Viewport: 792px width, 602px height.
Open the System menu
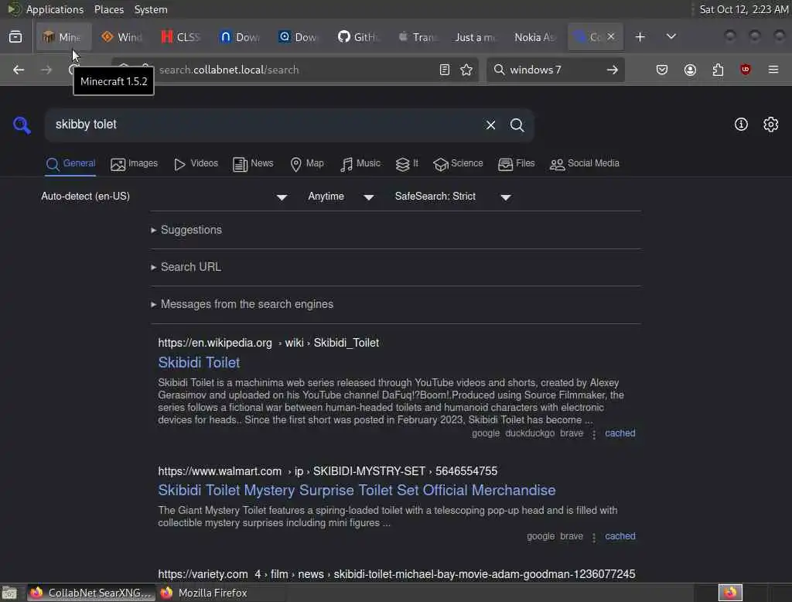pos(151,9)
